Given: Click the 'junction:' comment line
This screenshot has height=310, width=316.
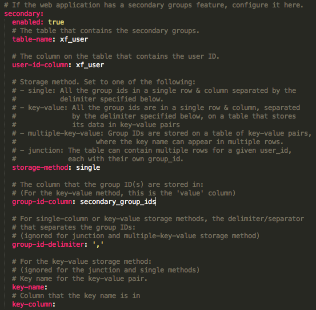Looking at the screenshot, I should click(152, 150).
